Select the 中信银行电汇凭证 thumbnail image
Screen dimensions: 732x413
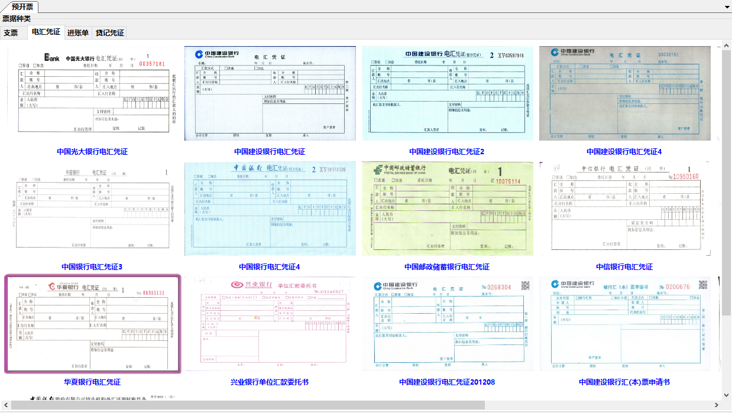tap(624, 209)
